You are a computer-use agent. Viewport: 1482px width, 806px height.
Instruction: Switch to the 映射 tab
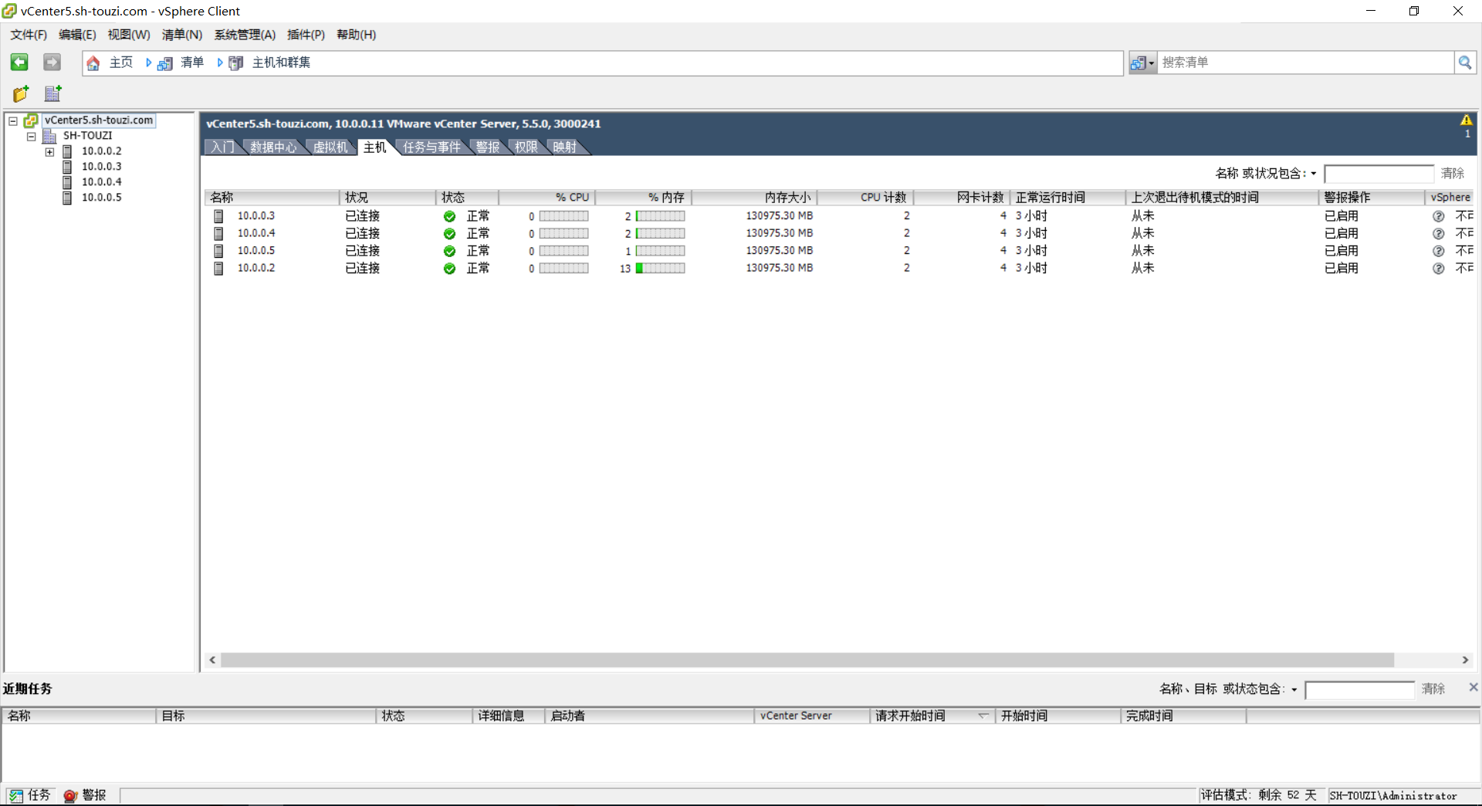[565, 147]
